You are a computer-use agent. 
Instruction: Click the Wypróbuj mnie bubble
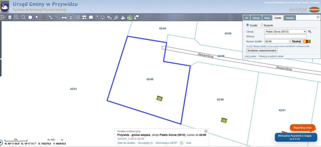point(302,128)
